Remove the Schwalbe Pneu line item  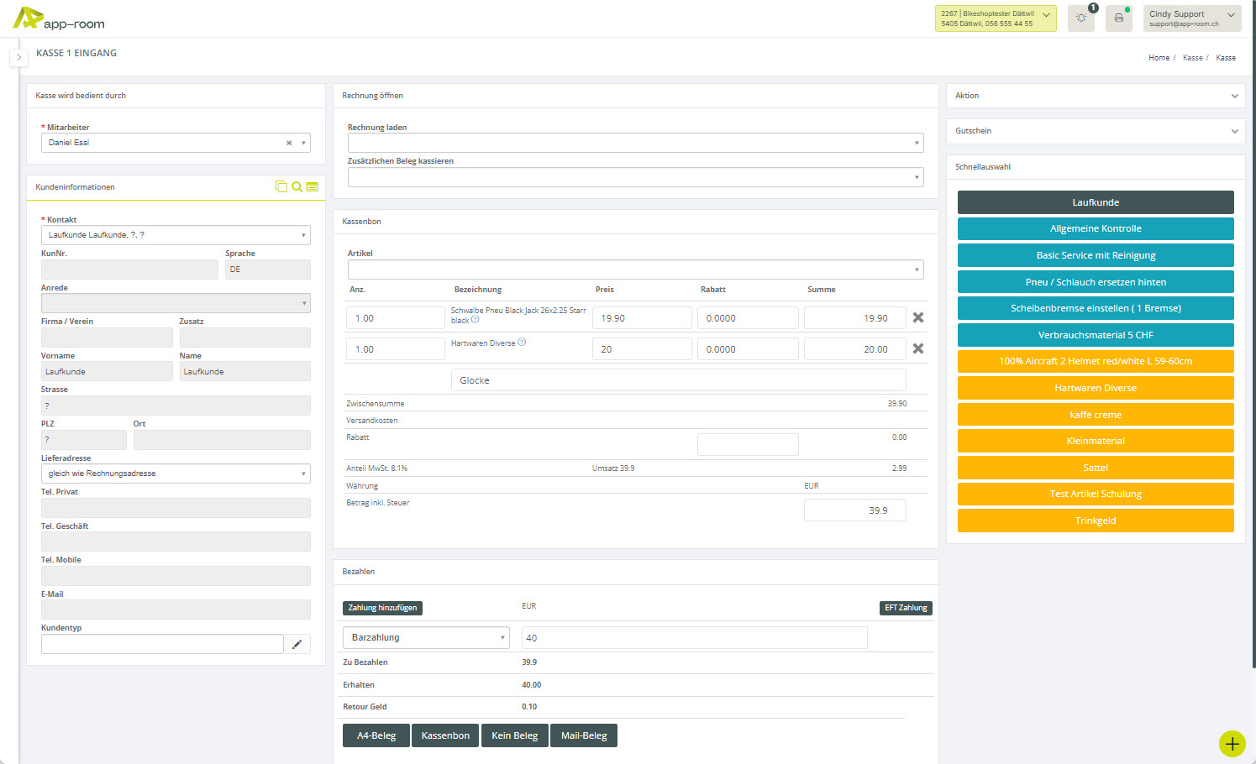pyautogui.click(x=918, y=317)
